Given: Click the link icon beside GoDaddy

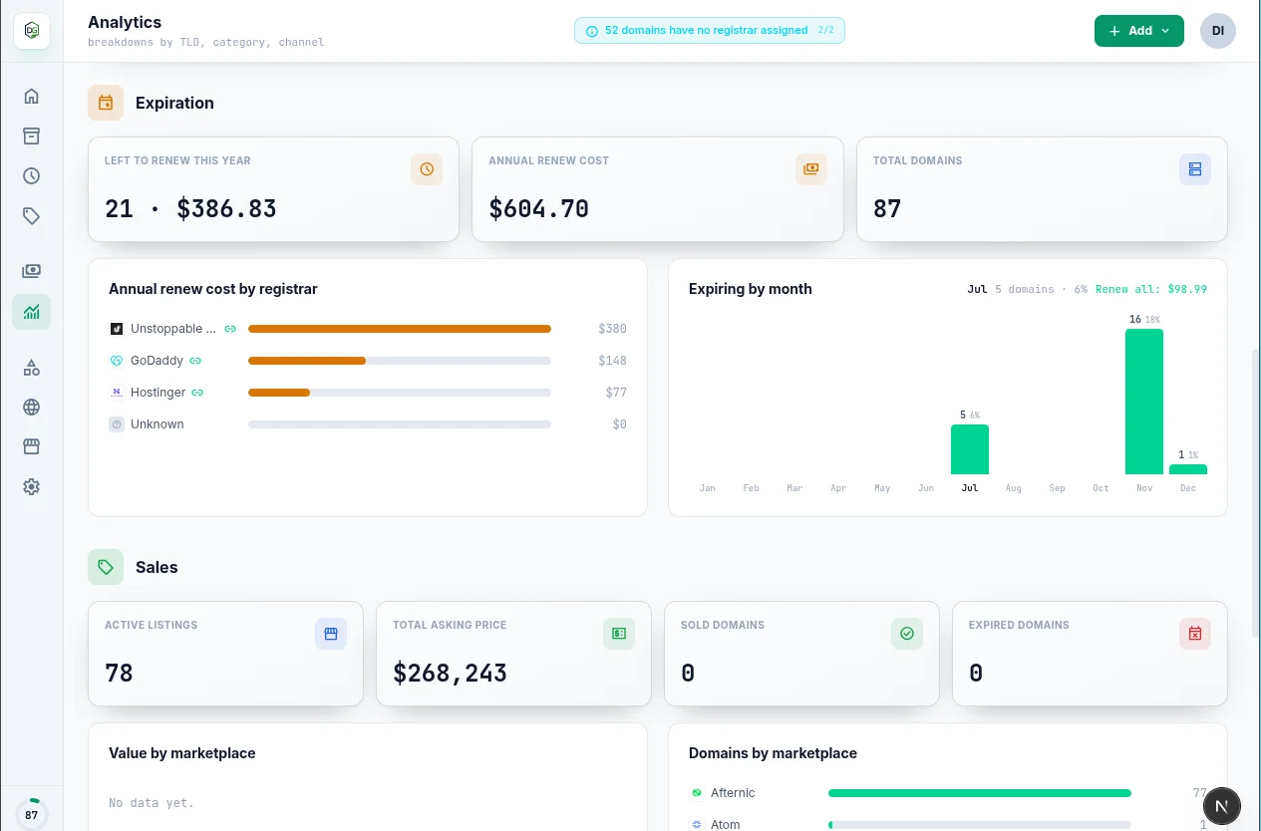Looking at the screenshot, I should 195,361.
